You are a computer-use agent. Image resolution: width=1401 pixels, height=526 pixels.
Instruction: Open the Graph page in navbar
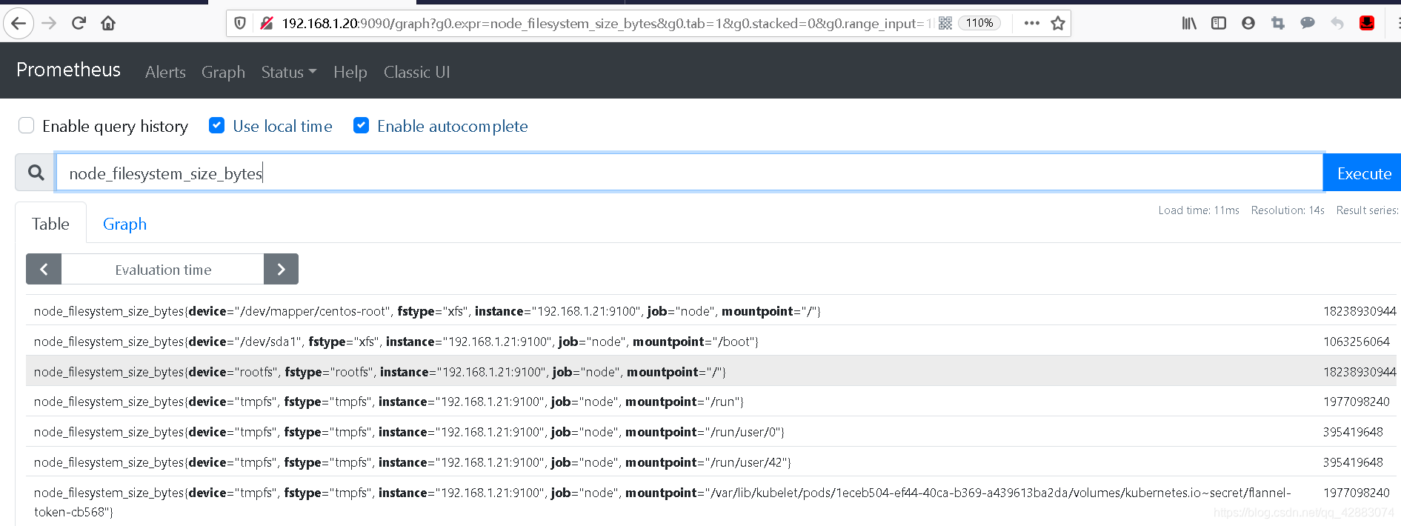click(223, 72)
